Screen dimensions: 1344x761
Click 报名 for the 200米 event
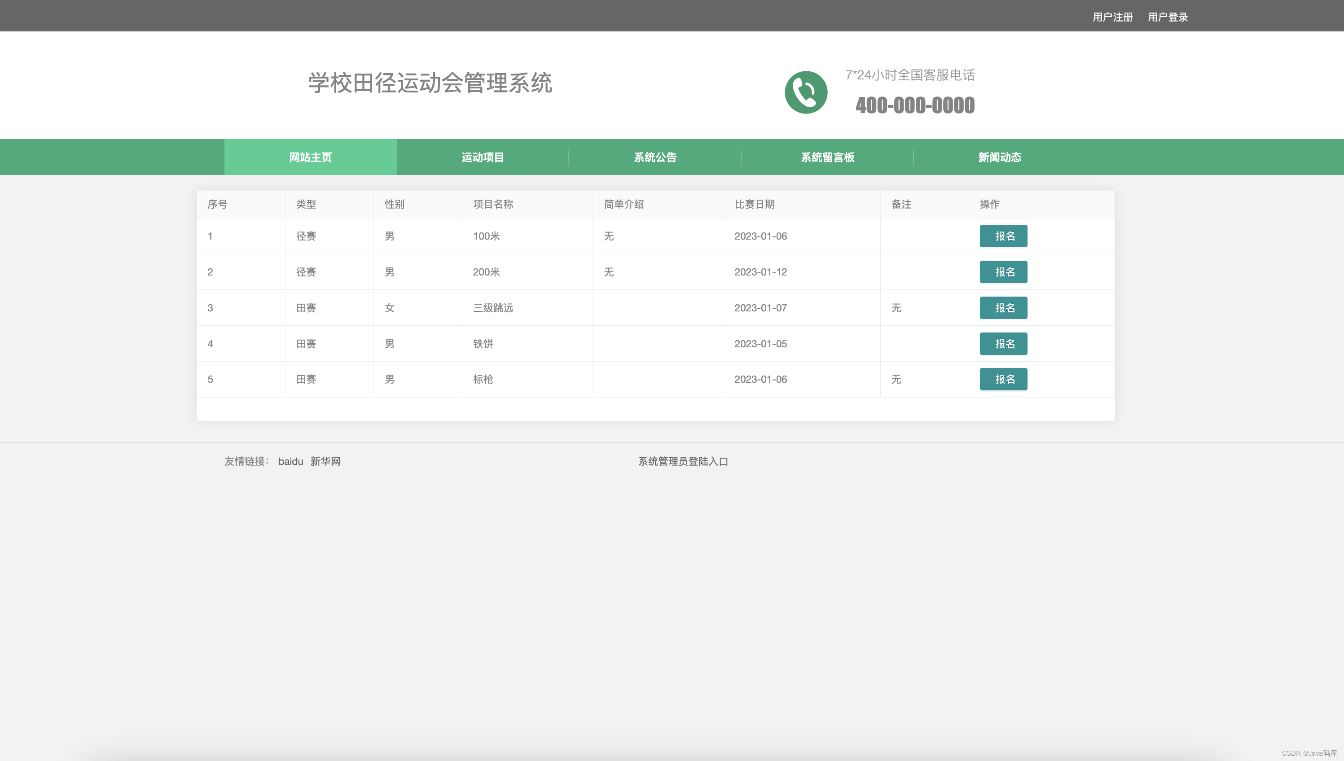1003,272
